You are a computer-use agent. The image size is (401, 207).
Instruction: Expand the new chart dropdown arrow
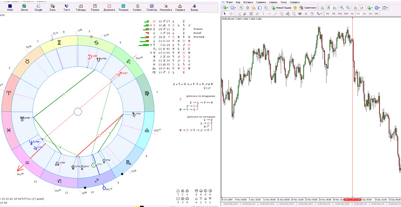point(229,7)
